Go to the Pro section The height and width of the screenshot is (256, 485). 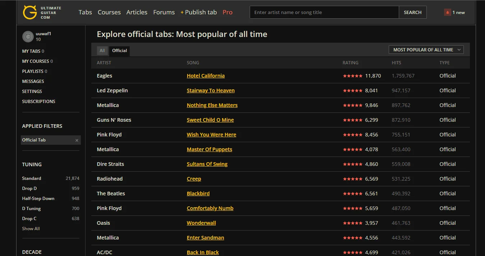tap(227, 12)
